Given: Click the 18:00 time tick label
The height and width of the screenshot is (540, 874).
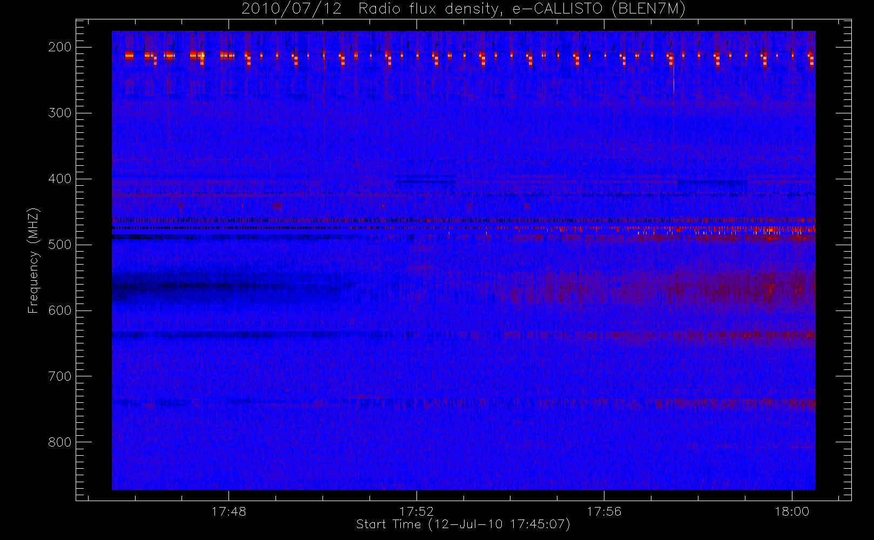Looking at the screenshot, I should point(792,511).
